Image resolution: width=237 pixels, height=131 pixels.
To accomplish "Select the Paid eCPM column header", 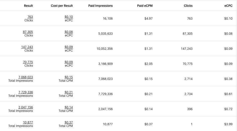I will coord(145,6).
